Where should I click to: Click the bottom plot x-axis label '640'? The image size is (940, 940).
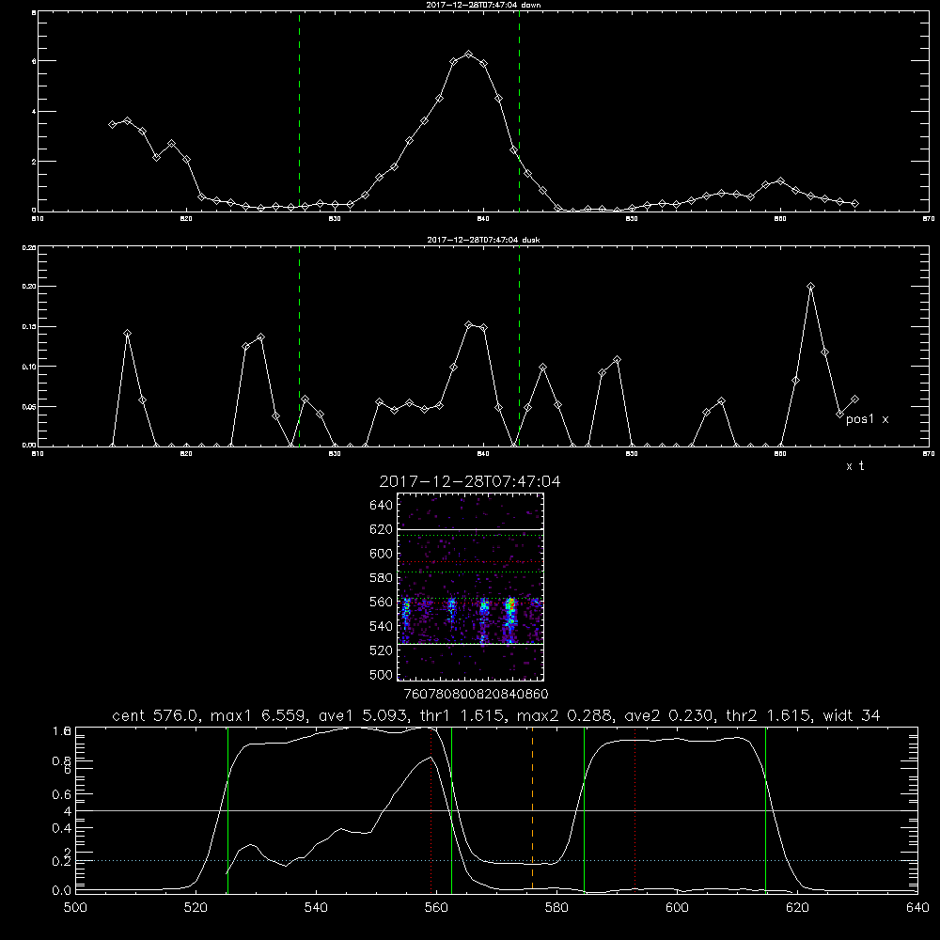pyautogui.click(x=917, y=908)
